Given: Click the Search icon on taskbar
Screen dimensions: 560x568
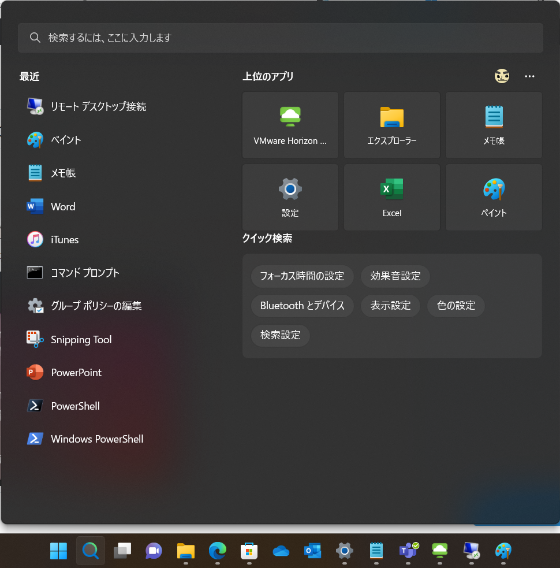Looking at the screenshot, I should coord(91,551).
